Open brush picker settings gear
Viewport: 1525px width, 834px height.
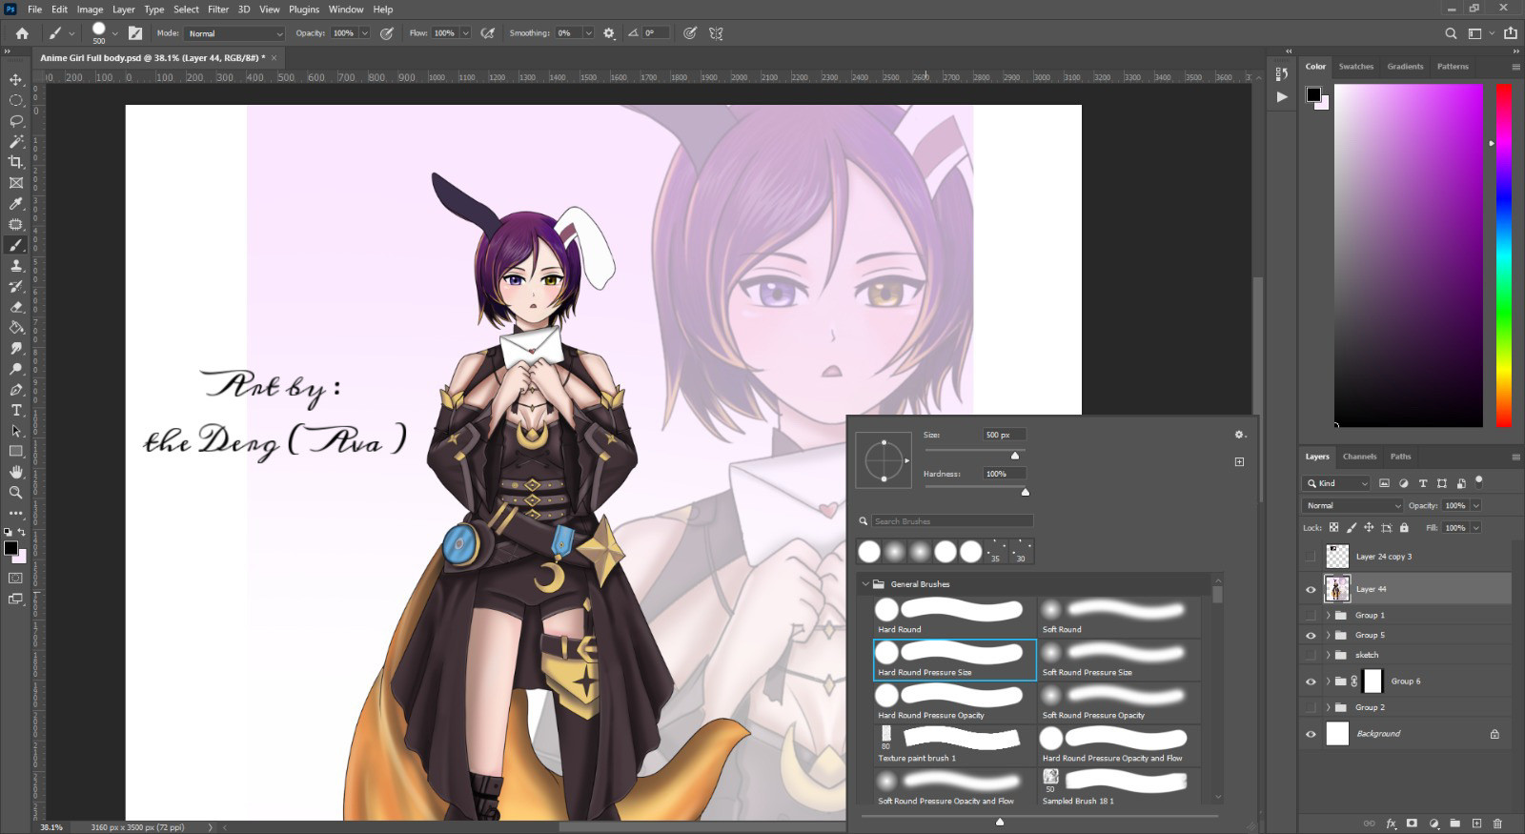click(x=1239, y=435)
